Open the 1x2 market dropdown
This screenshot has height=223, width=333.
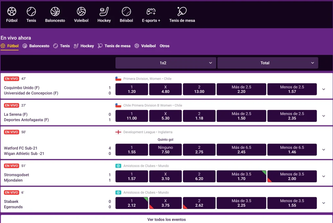(166, 63)
